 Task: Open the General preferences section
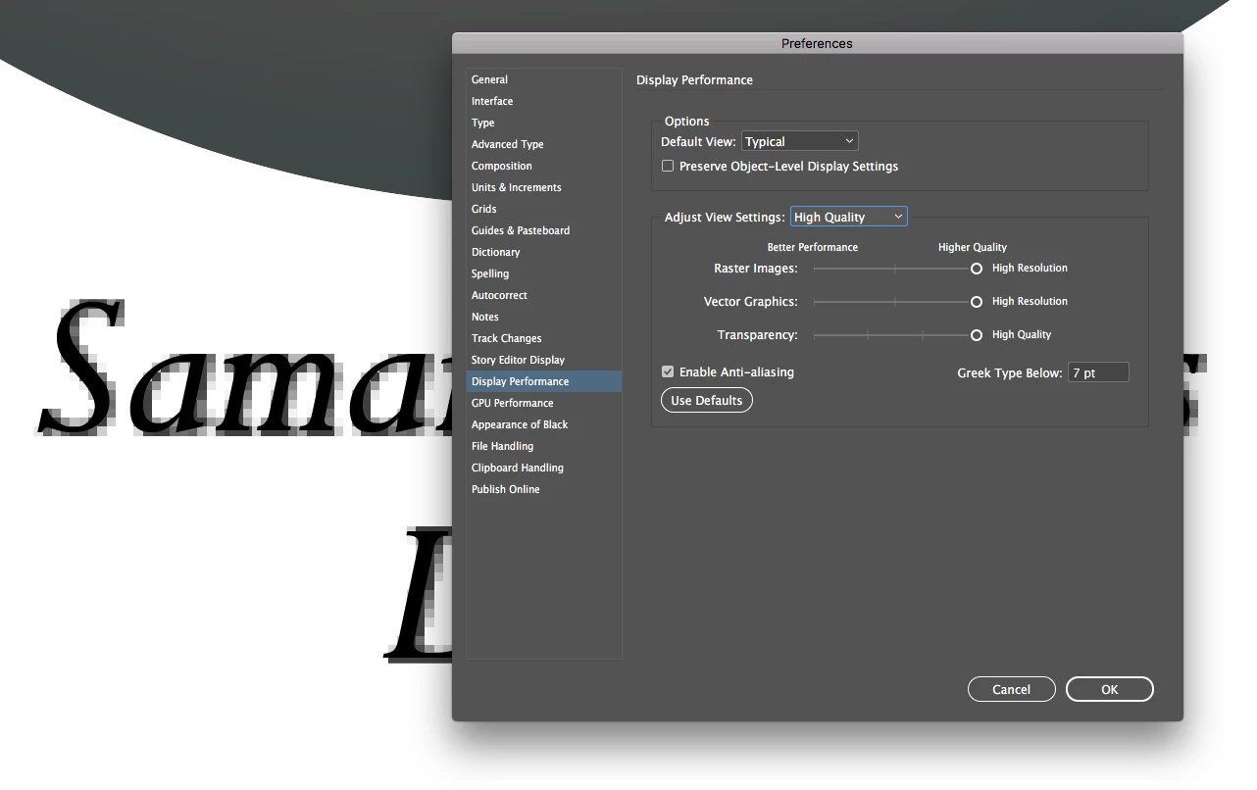pyautogui.click(x=544, y=79)
